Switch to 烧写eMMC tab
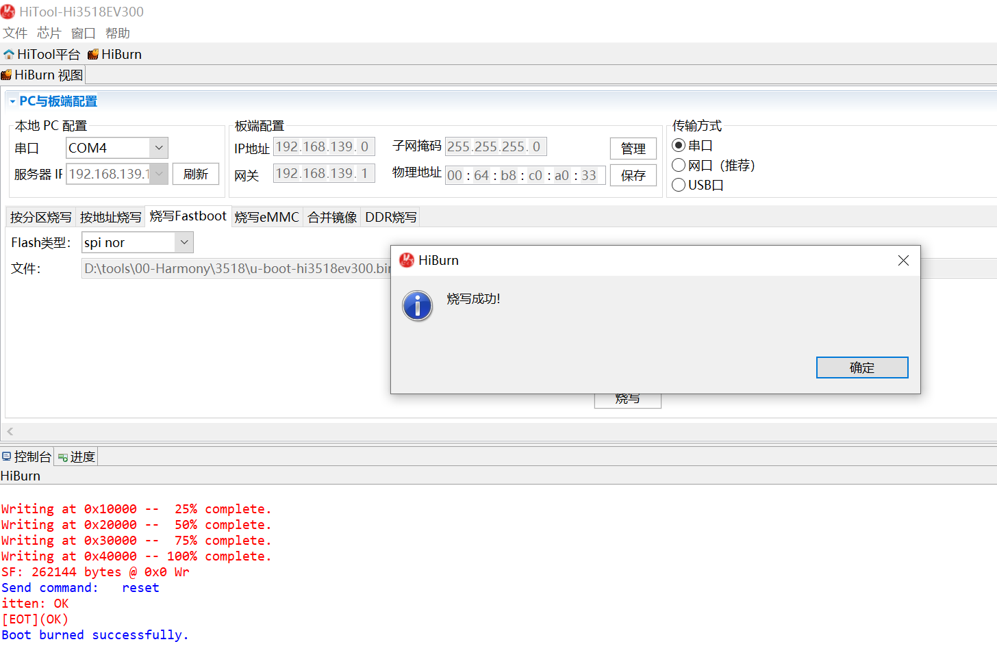The height and width of the screenshot is (657, 997). tap(267, 217)
